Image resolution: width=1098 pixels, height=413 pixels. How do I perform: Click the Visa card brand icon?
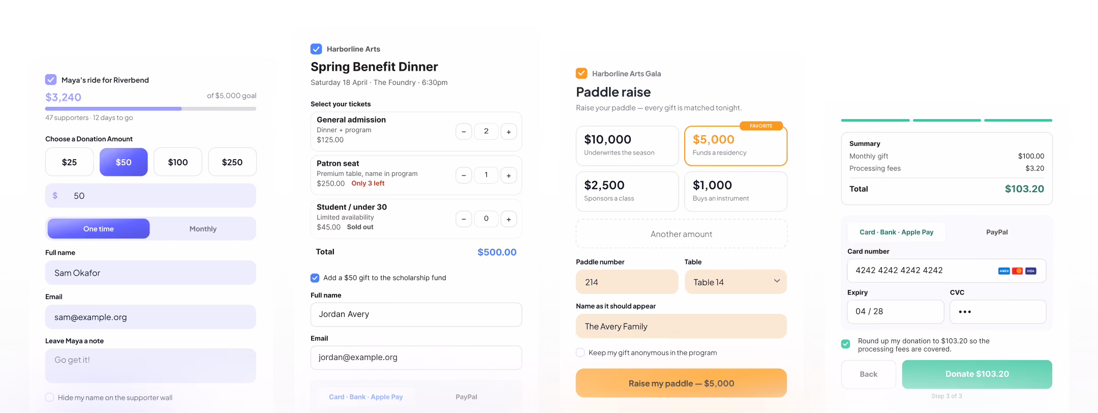(1030, 271)
